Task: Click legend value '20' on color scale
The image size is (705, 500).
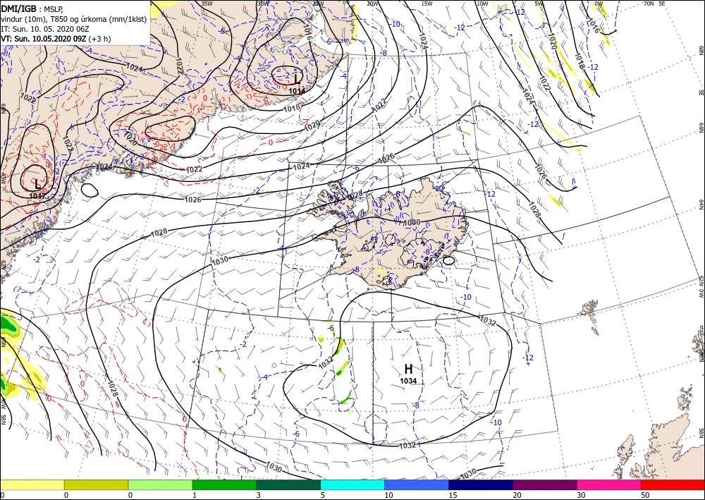Action: 516,495
